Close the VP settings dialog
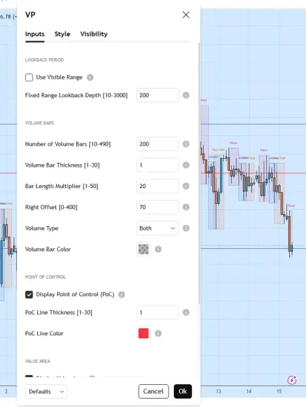Image resolution: width=306 pixels, height=407 pixels. (x=186, y=15)
